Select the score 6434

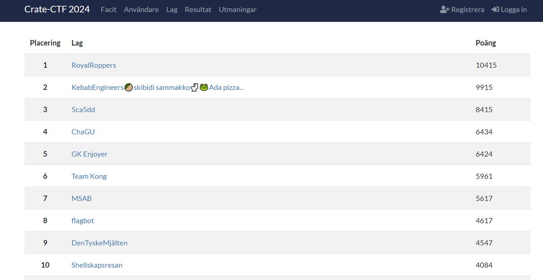tap(484, 132)
